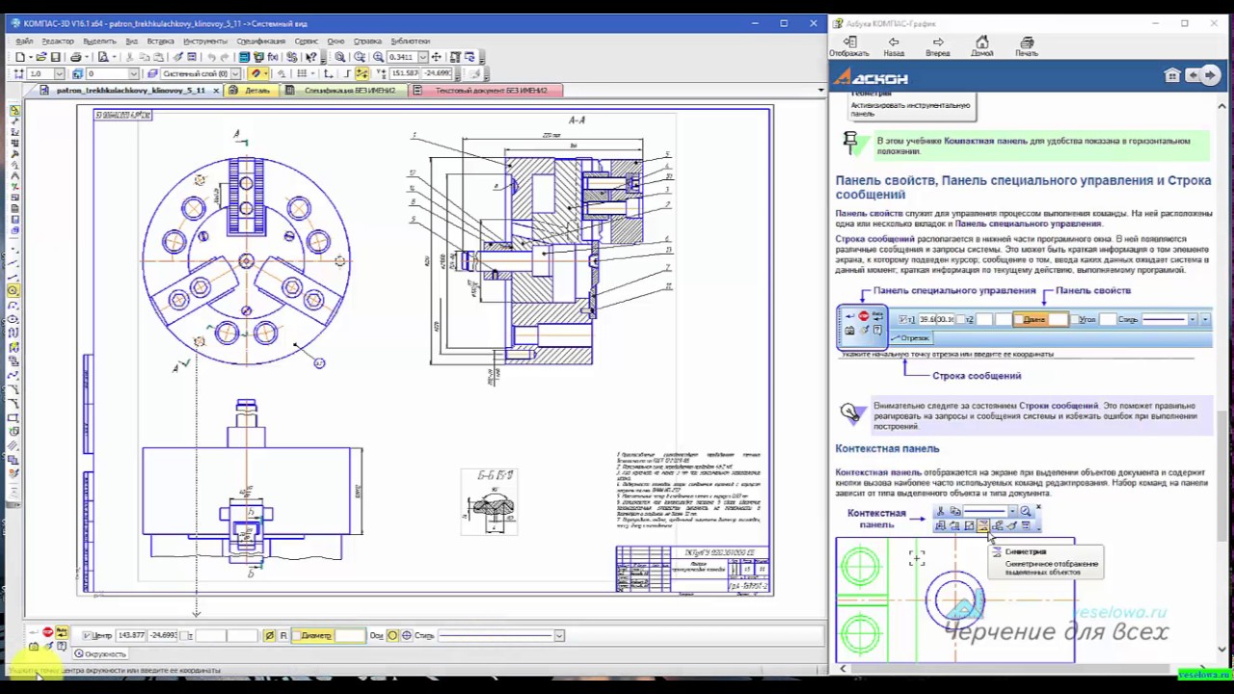The width and height of the screenshot is (1234, 694).
Task: Click the red Stop command button
Action: point(47,631)
